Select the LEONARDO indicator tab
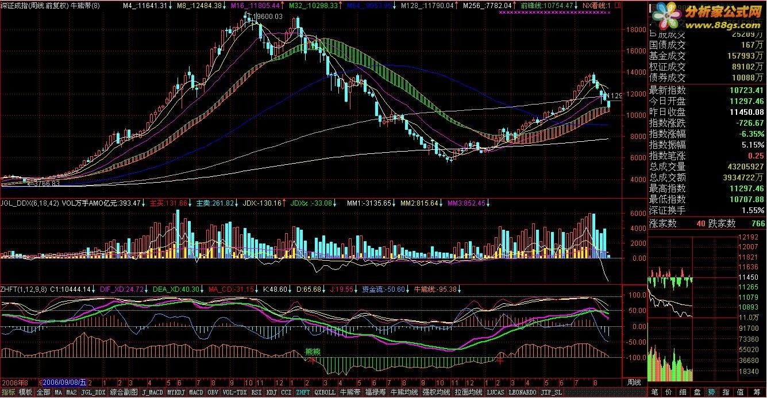Viewport: 767px width, 398px height. coord(522,392)
